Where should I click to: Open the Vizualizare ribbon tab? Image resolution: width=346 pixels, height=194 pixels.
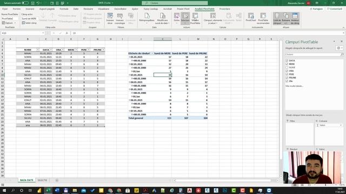pos(103,9)
